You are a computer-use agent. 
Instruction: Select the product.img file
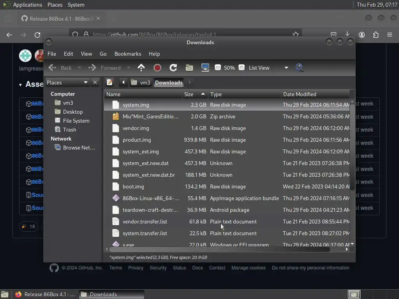[x=227, y=140]
